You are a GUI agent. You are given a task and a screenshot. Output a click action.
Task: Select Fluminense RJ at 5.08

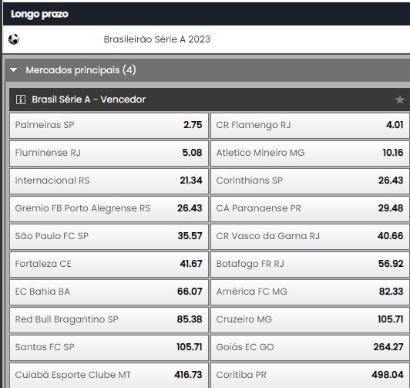point(109,153)
